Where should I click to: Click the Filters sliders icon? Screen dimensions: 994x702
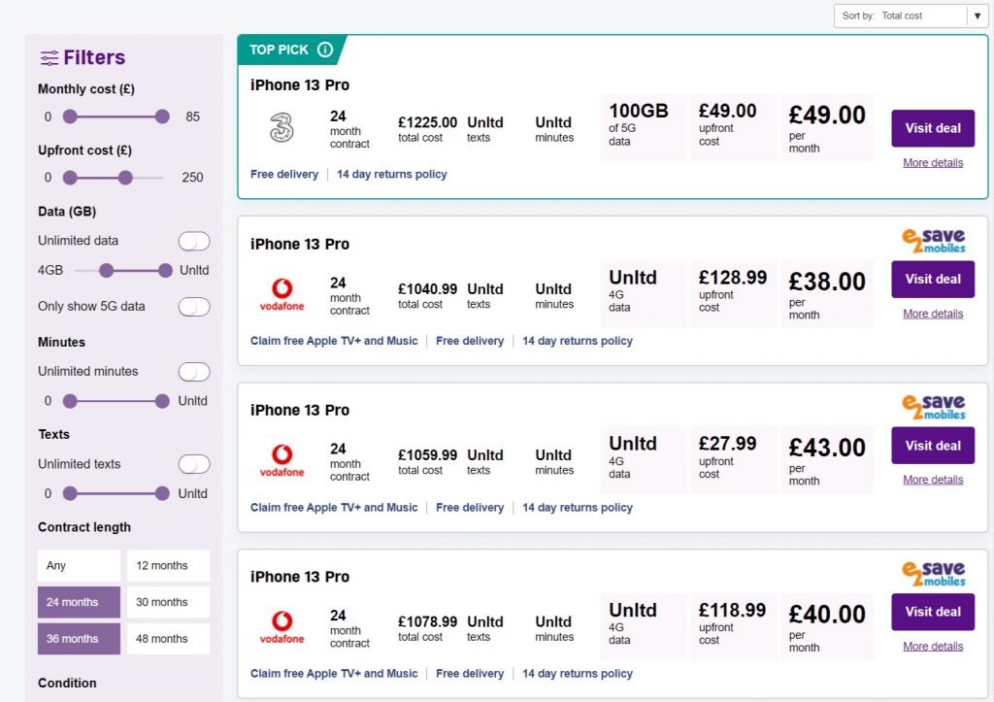pos(49,58)
